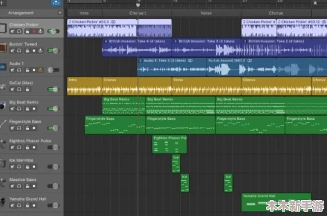Lock the Ice Marimba track
Image resolution: width=327 pixels, height=216 pixels.
point(28,167)
